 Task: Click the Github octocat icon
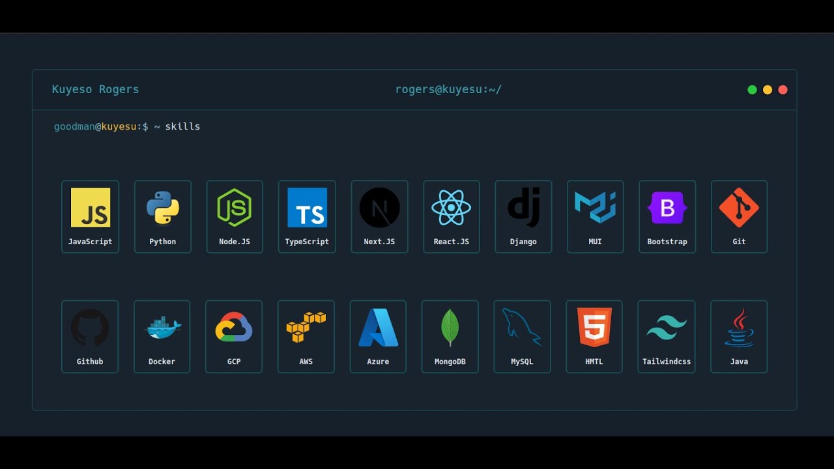pos(90,328)
